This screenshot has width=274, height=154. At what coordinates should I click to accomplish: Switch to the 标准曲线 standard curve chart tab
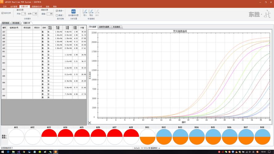(117, 27)
